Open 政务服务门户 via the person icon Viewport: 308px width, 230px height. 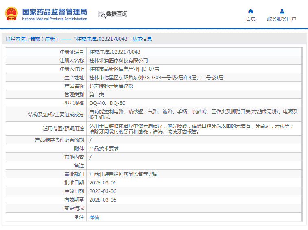282,11
